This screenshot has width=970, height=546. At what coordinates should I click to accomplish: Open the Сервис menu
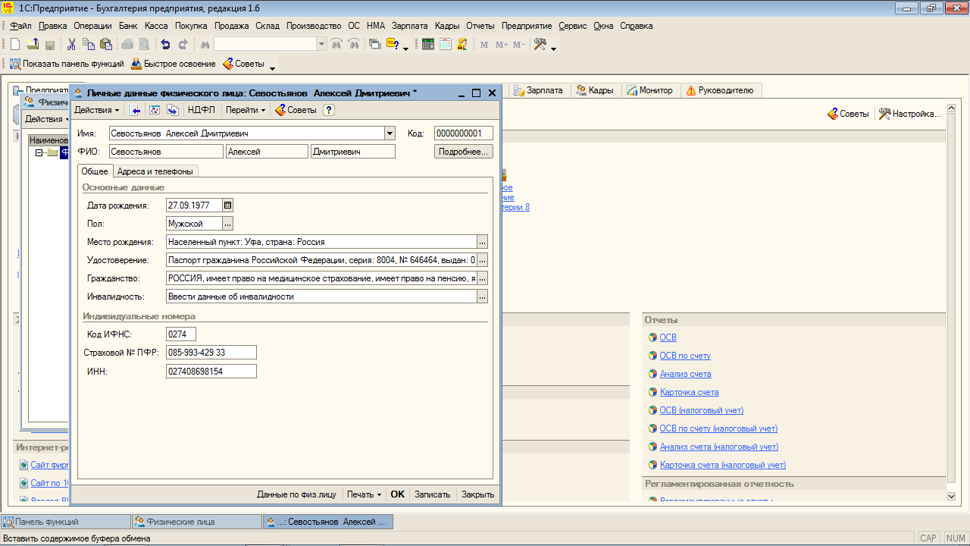click(573, 26)
